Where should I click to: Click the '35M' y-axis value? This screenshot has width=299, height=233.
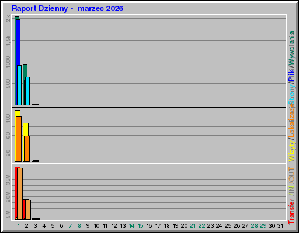(8, 179)
